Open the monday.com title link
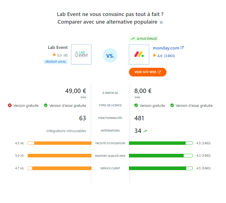 [x=166, y=48]
